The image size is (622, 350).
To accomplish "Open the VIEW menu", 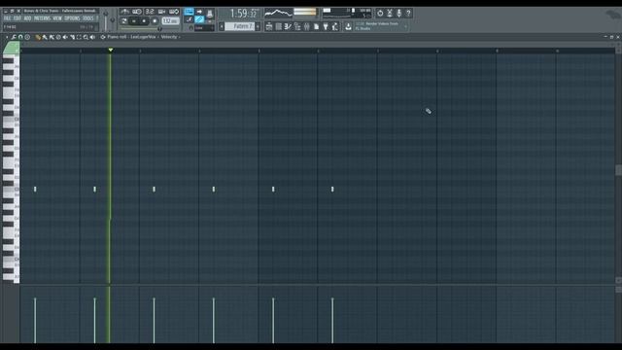I will click(57, 18).
